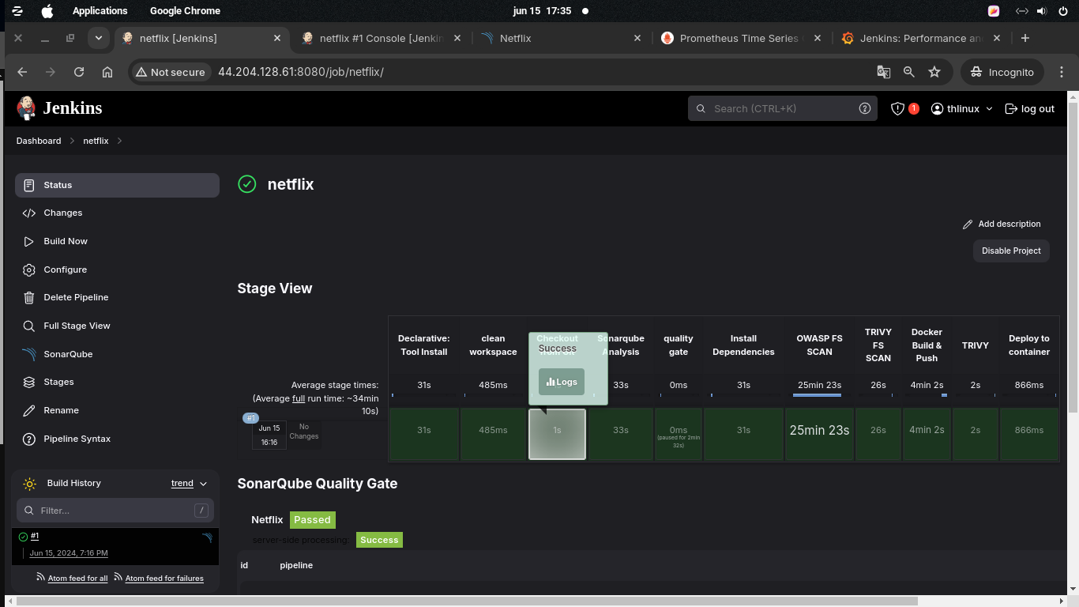The width and height of the screenshot is (1079, 607).
Task: Click the search help question icon
Action: coord(865,108)
